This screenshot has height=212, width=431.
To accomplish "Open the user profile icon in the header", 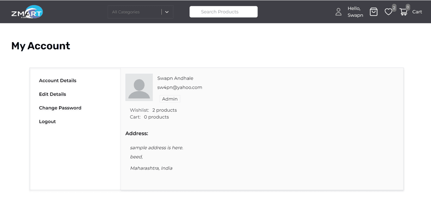I will (x=338, y=12).
